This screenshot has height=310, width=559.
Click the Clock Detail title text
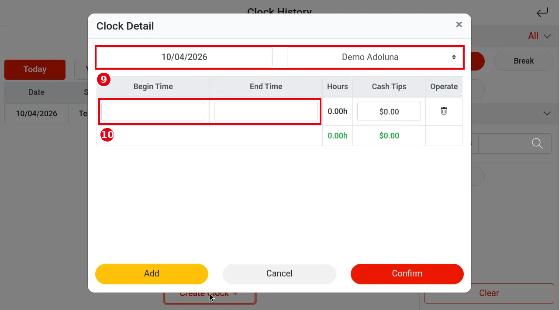coord(125,26)
